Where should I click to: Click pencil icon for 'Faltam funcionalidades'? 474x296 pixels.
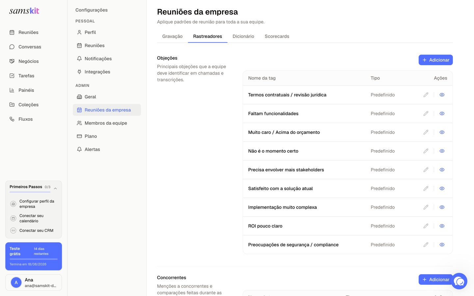pyautogui.click(x=426, y=113)
